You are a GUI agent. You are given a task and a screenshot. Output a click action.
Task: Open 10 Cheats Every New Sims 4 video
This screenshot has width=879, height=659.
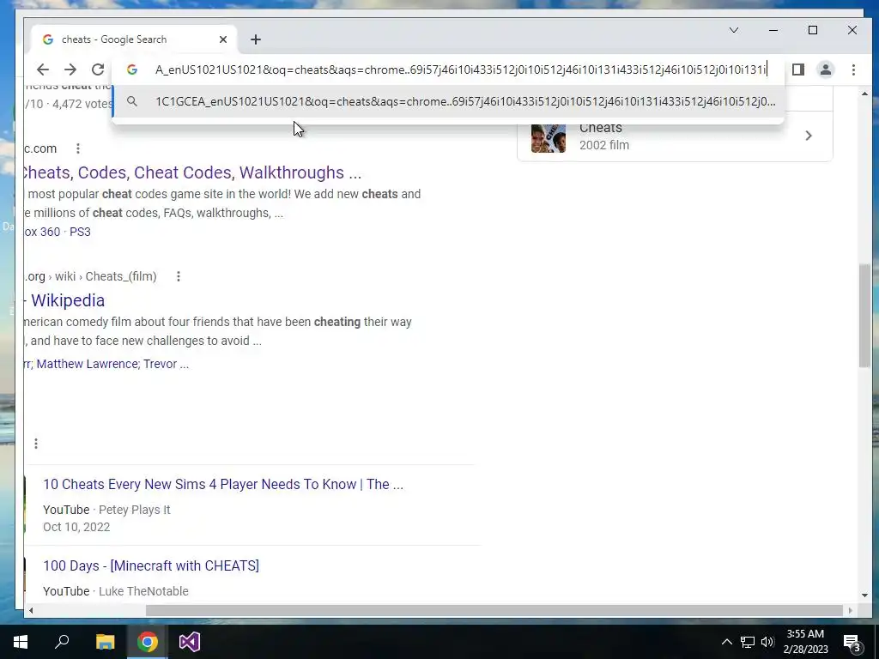point(223,484)
